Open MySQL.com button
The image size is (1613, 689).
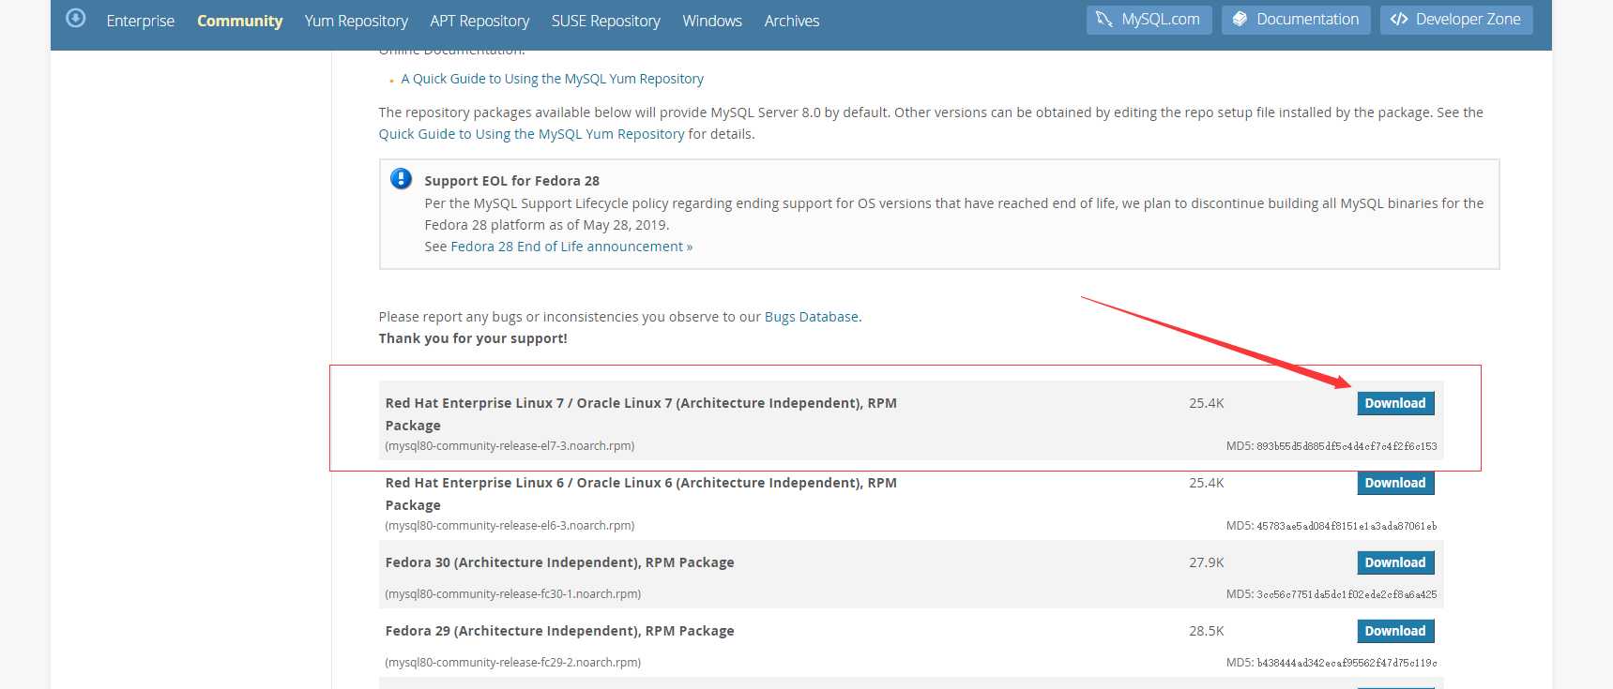coord(1149,20)
